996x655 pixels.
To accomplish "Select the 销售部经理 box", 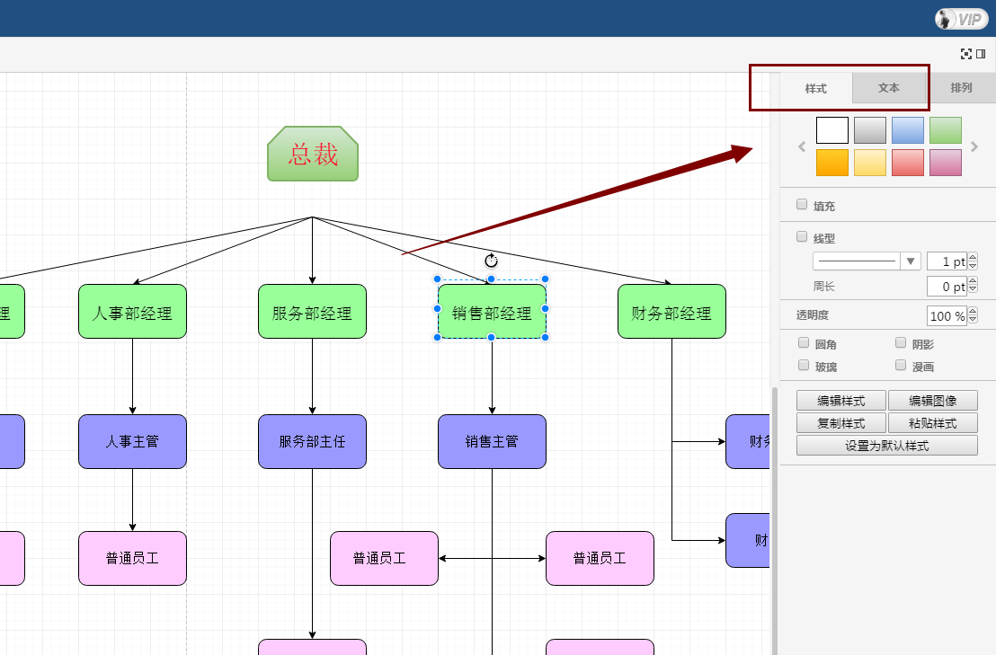I will 492,312.
